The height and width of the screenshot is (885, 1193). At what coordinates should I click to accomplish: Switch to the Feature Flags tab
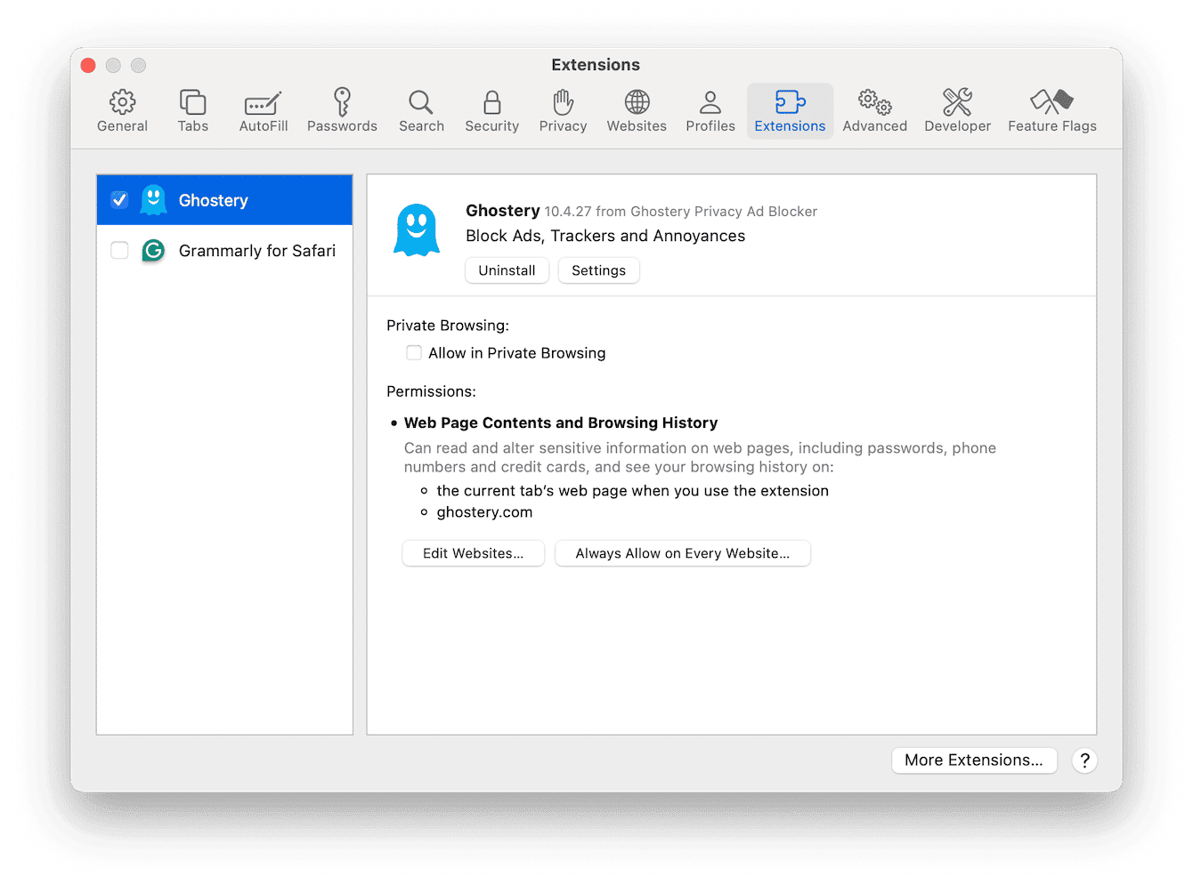pyautogui.click(x=1051, y=109)
